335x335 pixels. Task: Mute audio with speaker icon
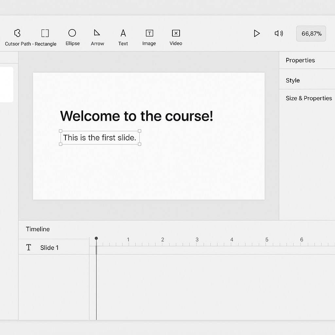pos(278,33)
